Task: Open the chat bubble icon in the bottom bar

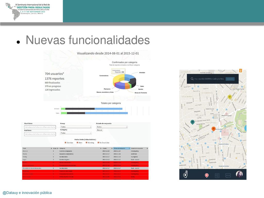Action: tap(228, 176)
